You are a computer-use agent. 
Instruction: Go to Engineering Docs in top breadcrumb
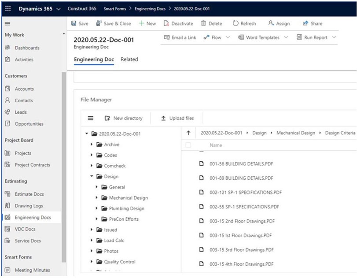coord(150,9)
